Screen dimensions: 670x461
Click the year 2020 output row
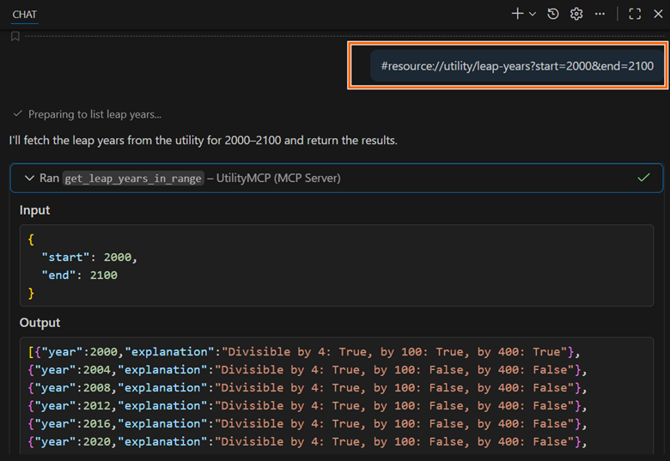click(x=301, y=441)
